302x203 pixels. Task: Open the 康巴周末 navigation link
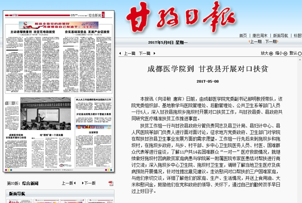point(260,36)
